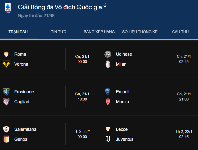198x150 pixels.
Task: Select the TRẬN ĐẤU tab
Action: (18, 32)
